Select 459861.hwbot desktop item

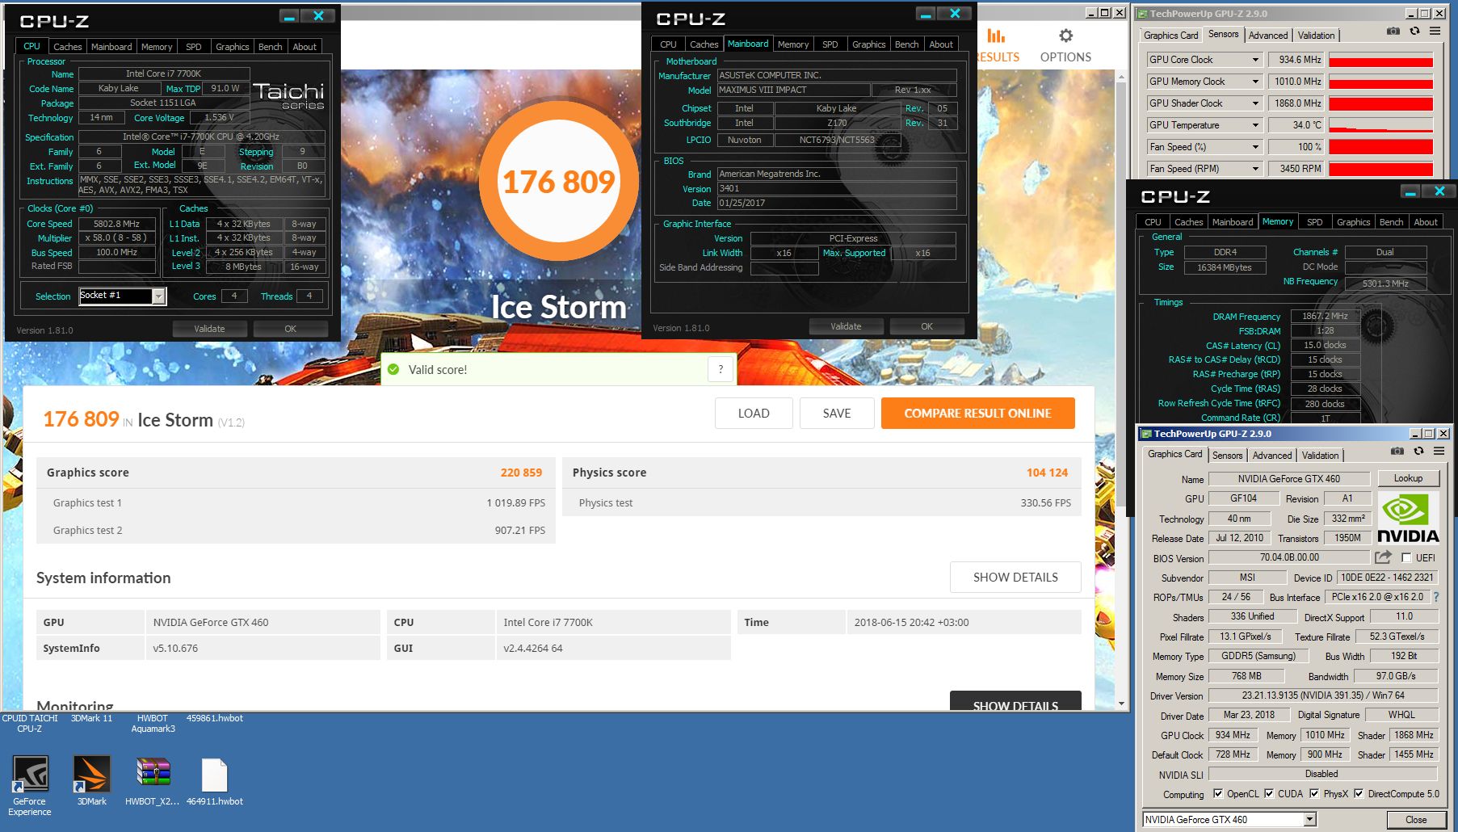pos(214,718)
